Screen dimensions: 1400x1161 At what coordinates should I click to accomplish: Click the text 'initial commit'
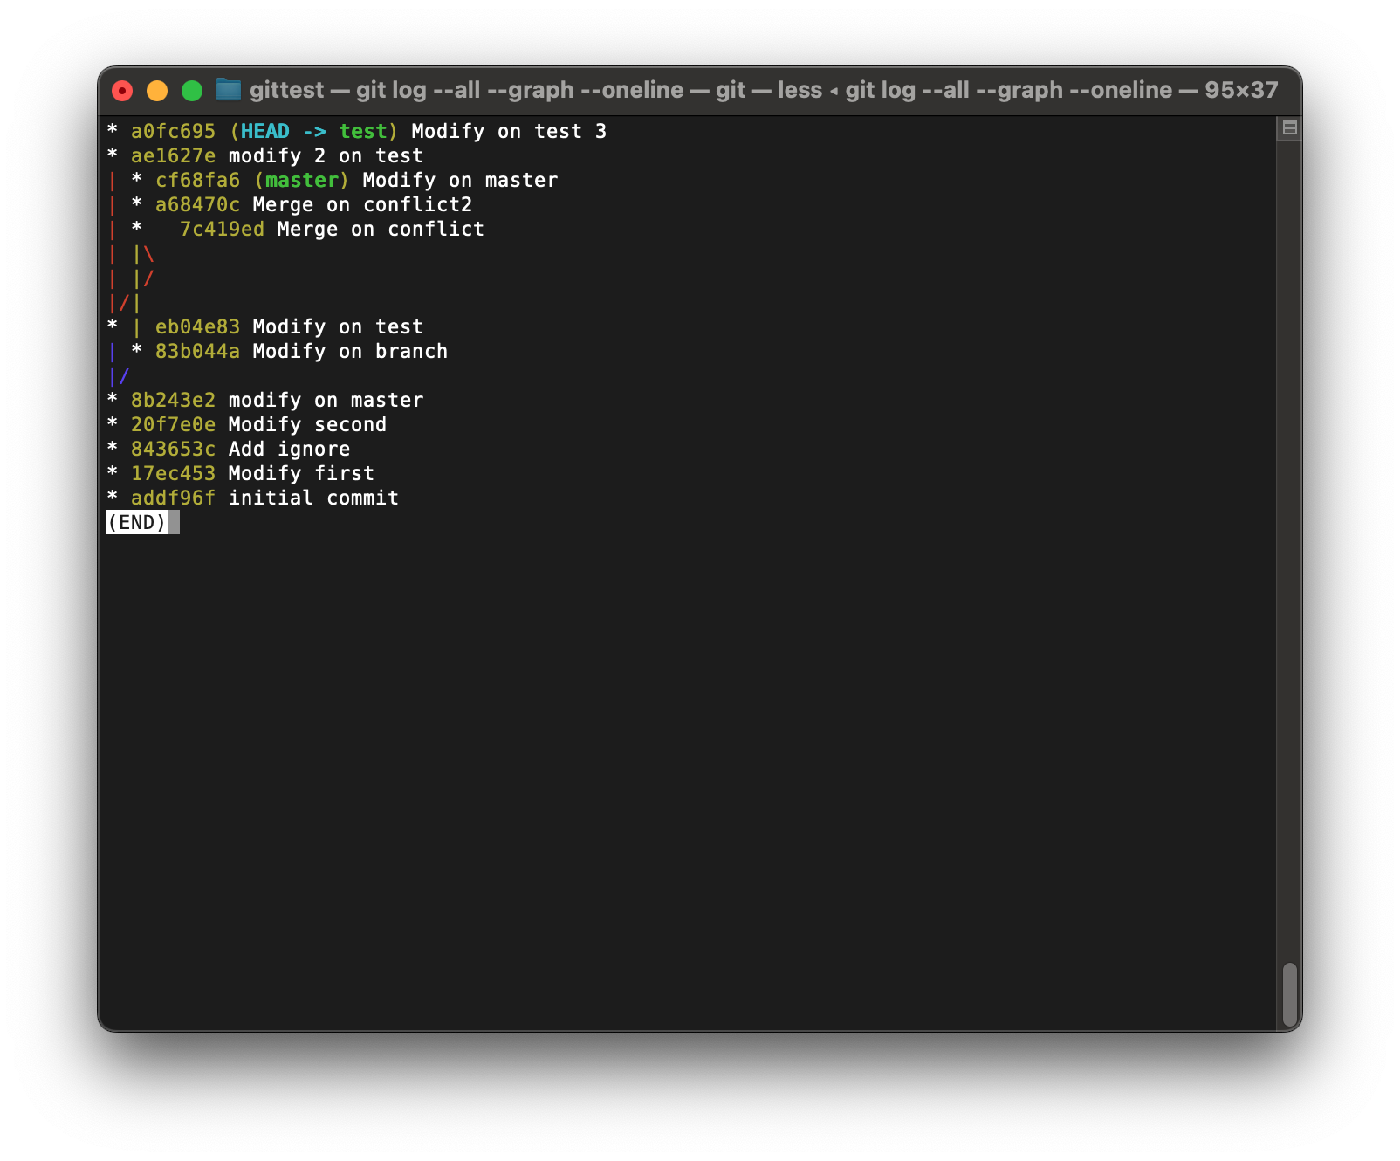point(313,498)
